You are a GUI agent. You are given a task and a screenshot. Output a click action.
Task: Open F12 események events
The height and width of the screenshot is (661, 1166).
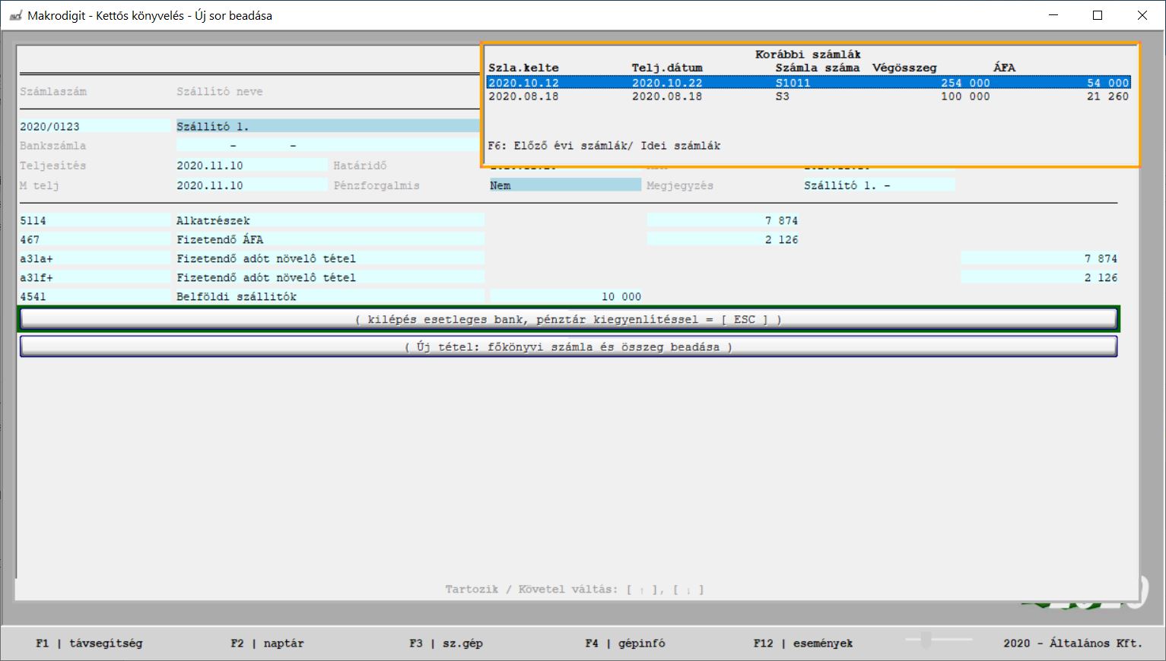coord(803,643)
